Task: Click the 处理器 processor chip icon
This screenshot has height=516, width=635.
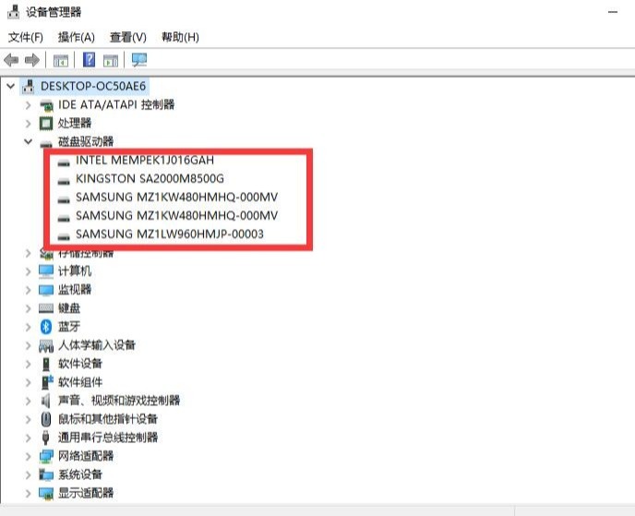Action: (46, 123)
